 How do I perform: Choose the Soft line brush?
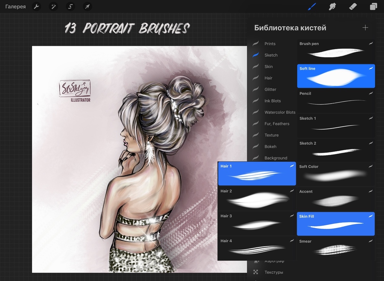pos(336,76)
